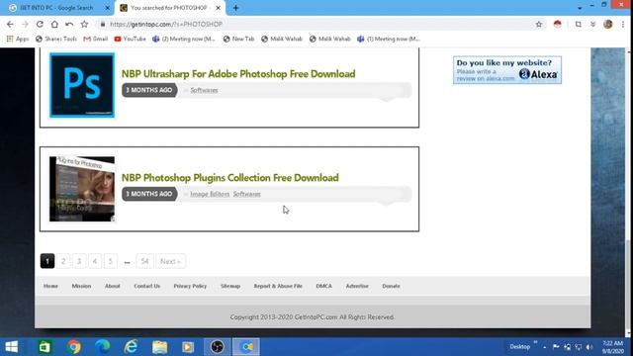This screenshot has width=633, height=356.
Task: Close the You searched for PHOTOSHOP tab
Action: point(218,8)
